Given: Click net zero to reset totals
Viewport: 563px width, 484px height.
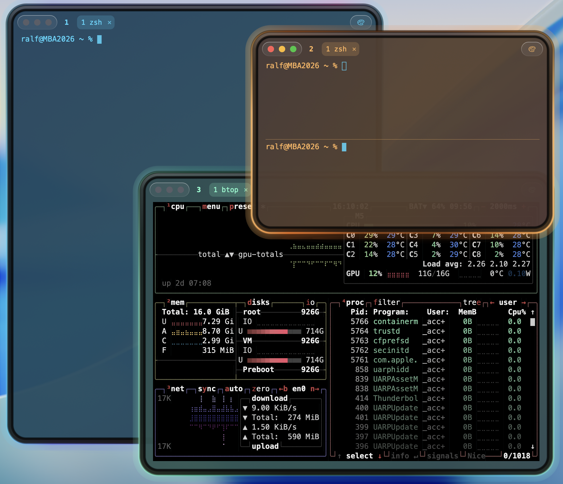Looking at the screenshot, I should click(x=261, y=389).
